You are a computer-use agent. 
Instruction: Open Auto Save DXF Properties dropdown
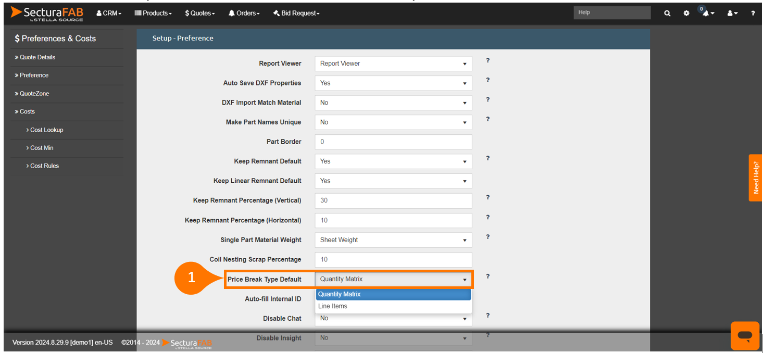tap(393, 83)
